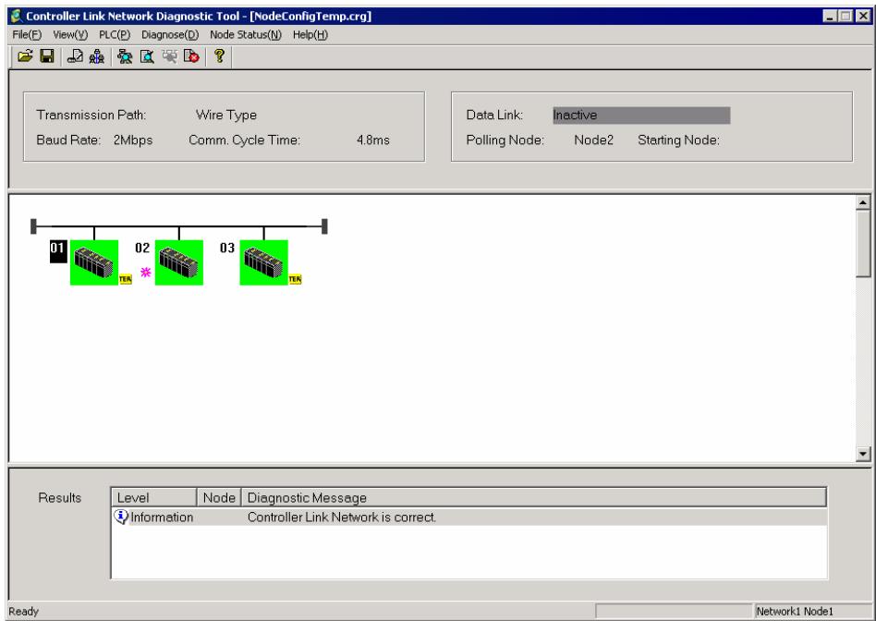Click the TER terminator tag on node 03
The image size is (876, 621).
tap(295, 279)
